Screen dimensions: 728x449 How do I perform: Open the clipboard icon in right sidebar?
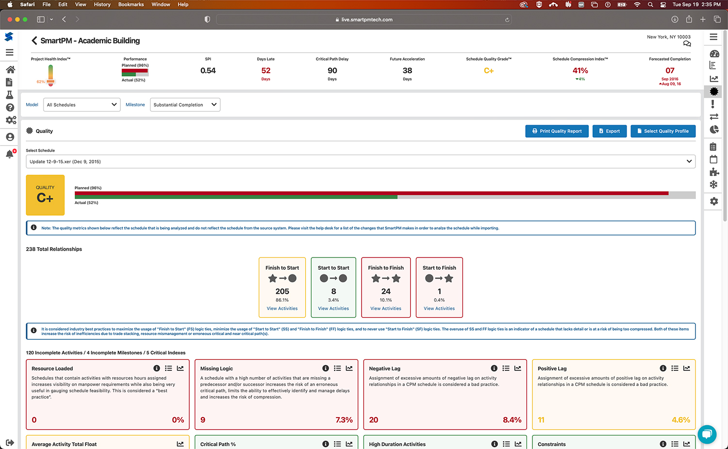click(x=713, y=146)
